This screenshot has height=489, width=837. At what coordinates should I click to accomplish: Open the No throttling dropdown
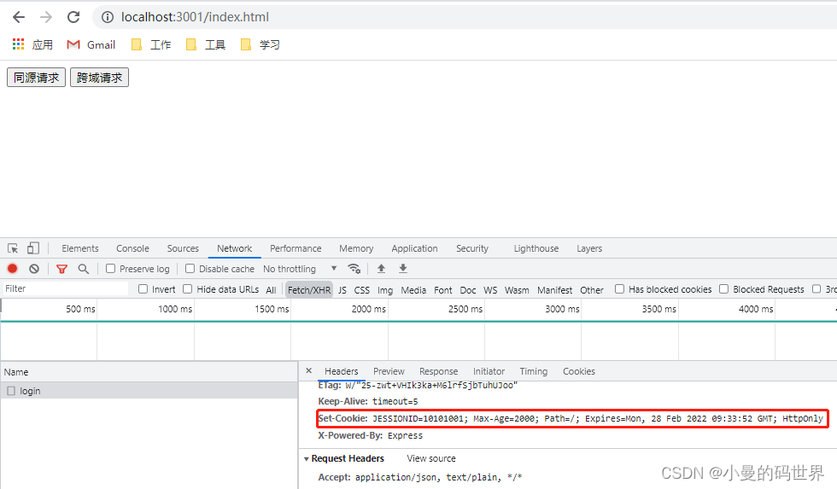point(300,269)
